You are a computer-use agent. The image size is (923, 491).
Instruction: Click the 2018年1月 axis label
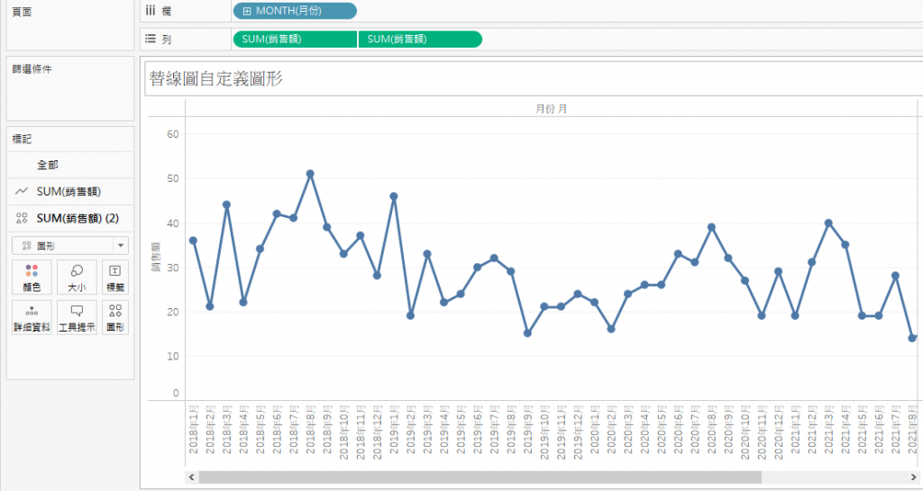click(x=193, y=429)
